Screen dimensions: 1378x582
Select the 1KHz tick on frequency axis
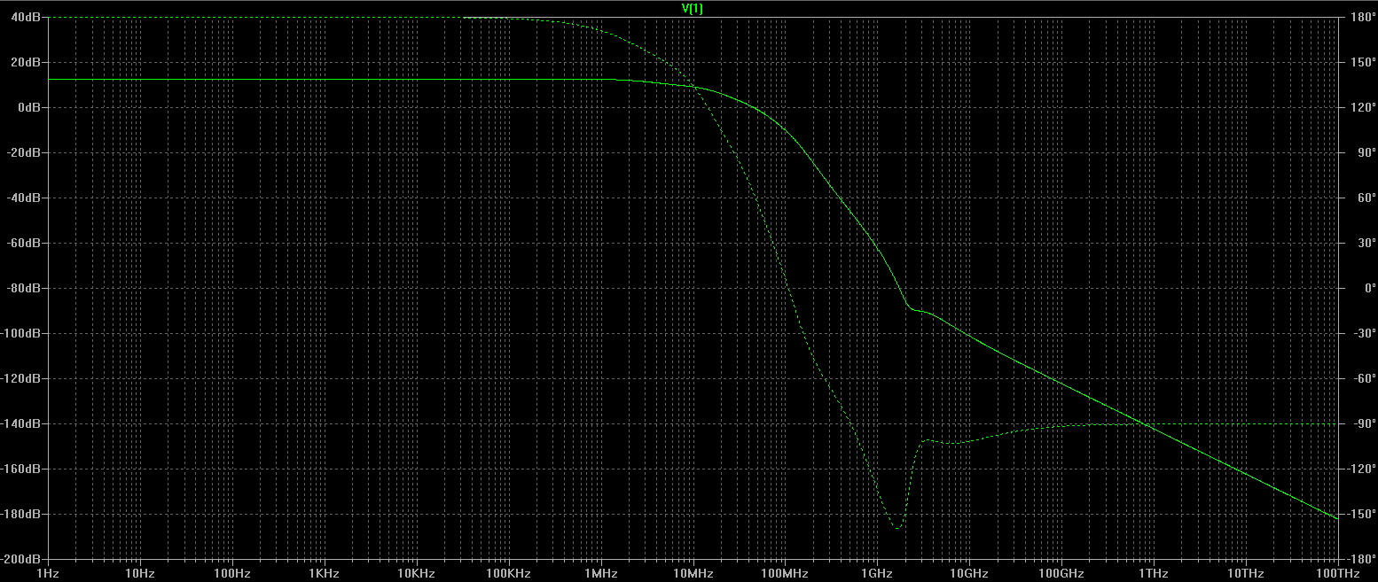point(324,574)
